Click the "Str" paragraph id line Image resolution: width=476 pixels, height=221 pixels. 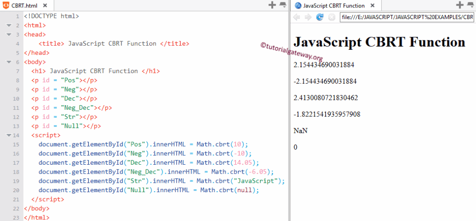(64, 117)
